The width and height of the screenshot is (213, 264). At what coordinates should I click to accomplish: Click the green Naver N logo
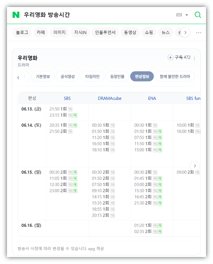point(16,15)
